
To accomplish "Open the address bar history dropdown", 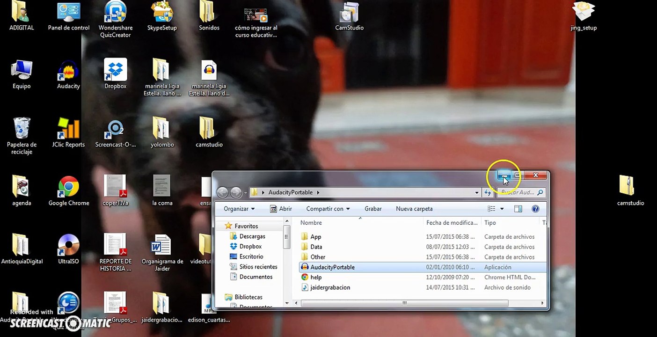I will (x=477, y=192).
